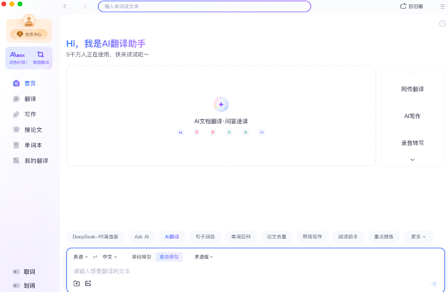Open 搜论文 in the sidebar
This screenshot has height=292, width=448.
pyautogui.click(x=33, y=130)
